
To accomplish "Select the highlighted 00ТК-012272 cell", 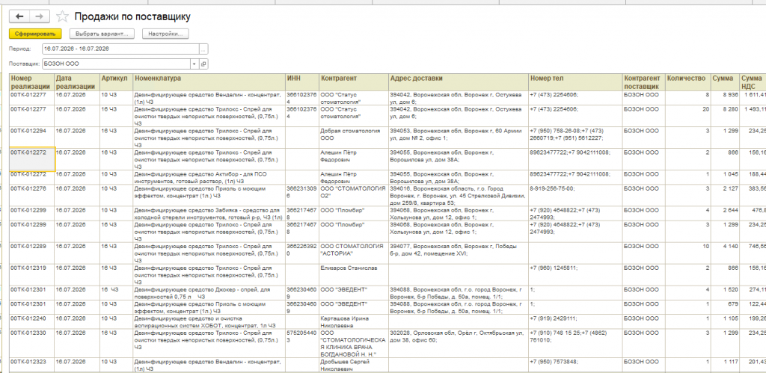I will coord(31,159).
